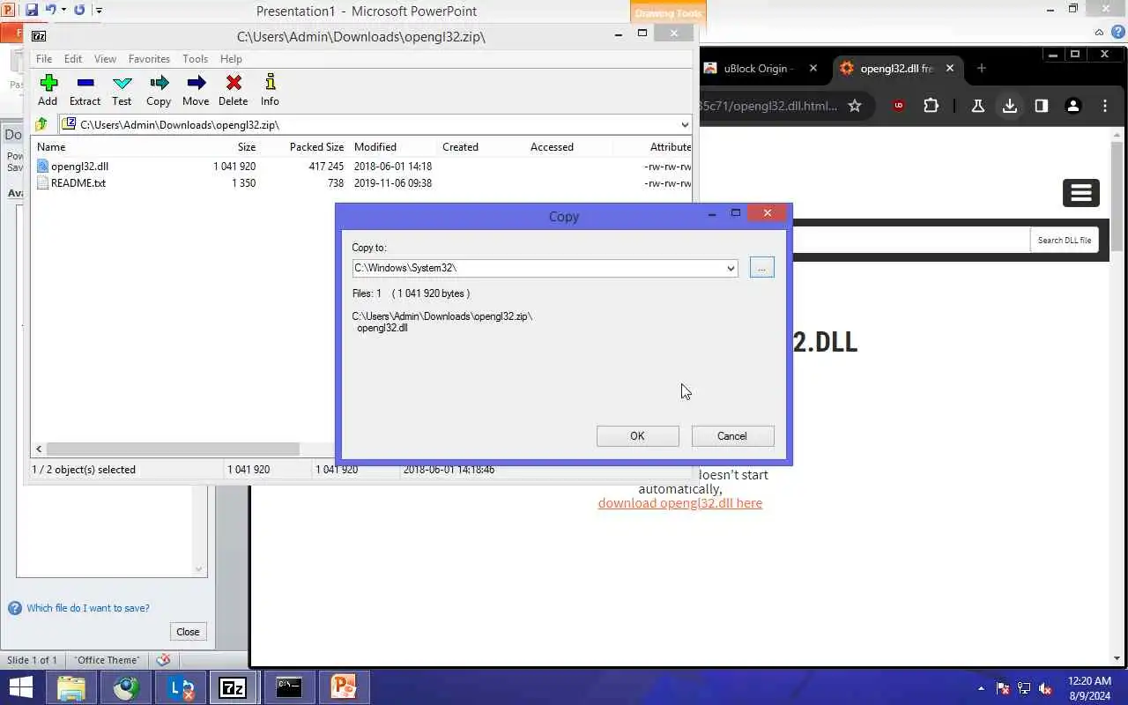Open the View menu
Image resolution: width=1128 pixels, height=705 pixels.
pyautogui.click(x=105, y=59)
